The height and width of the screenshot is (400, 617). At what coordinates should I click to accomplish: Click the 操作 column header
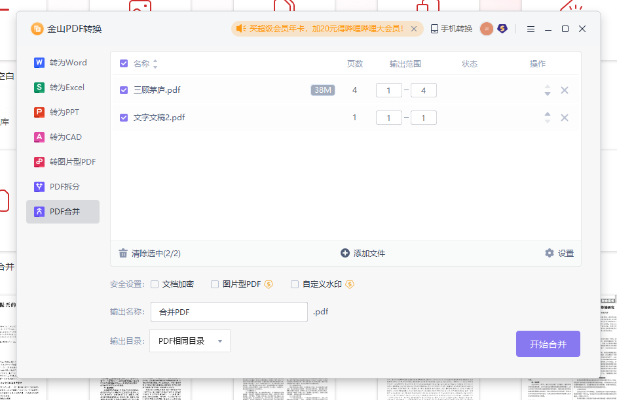point(538,63)
